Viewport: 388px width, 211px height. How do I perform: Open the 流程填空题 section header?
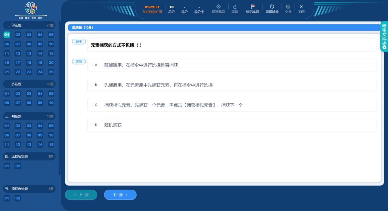coord(29,156)
